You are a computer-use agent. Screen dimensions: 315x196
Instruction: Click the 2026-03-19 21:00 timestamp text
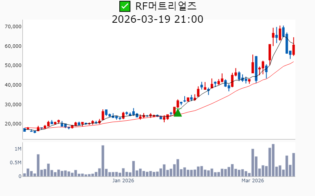click(x=157, y=19)
